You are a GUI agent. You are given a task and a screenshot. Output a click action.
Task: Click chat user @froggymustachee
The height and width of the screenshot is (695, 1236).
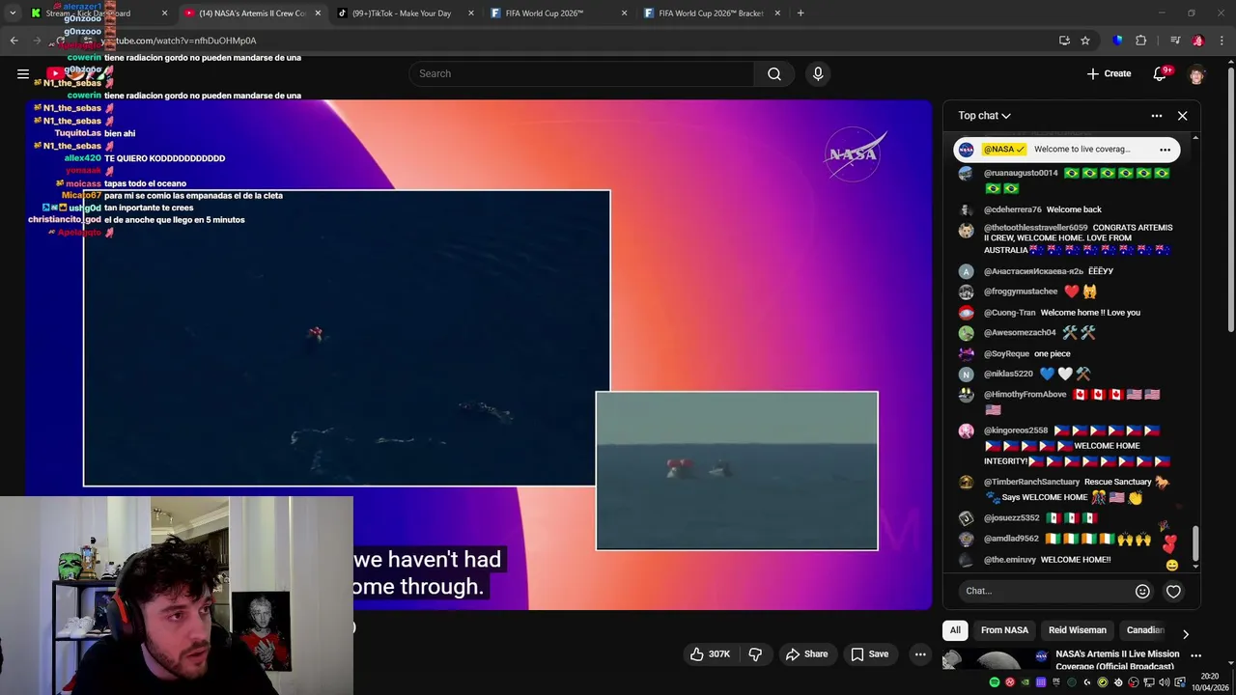pos(1021,292)
